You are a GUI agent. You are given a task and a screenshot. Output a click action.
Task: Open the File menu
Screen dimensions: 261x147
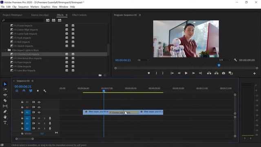coord(3,7)
